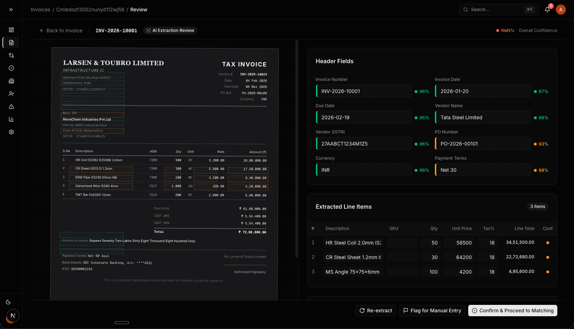Viewport: 574px width, 329px height.
Task: Go back via the Invoices breadcrumb link
Action: pyautogui.click(x=40, y=10)
